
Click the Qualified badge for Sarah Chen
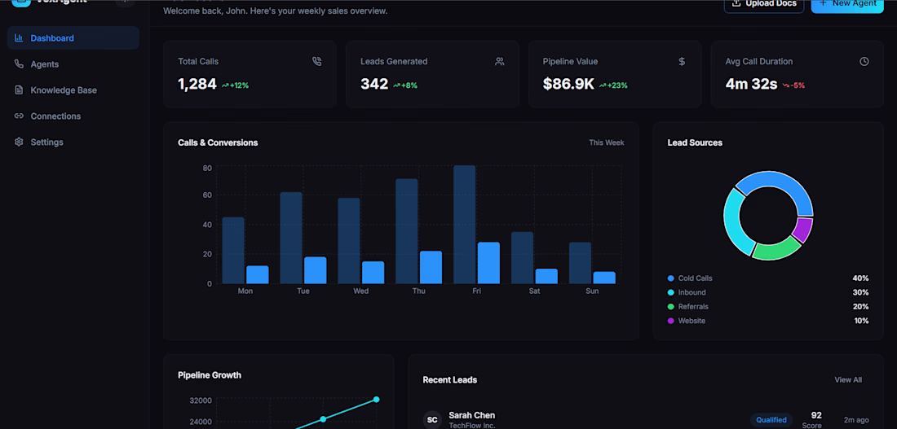point(771,420)
